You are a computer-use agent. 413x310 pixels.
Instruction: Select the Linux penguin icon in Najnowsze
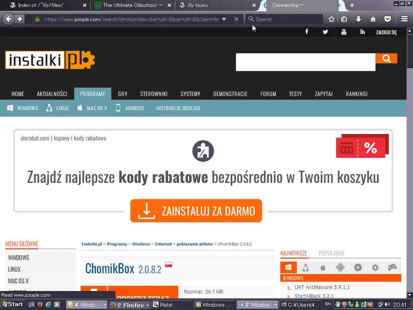[306, 268]
